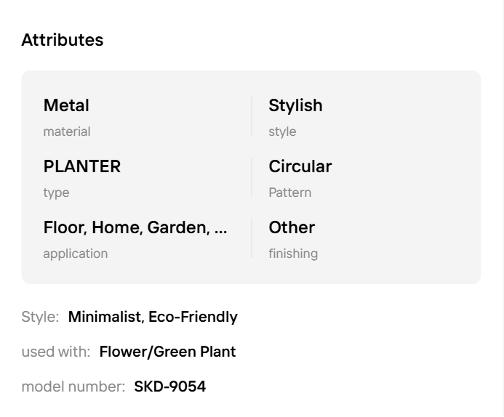Select the Other finishing value

coord(292,227)
